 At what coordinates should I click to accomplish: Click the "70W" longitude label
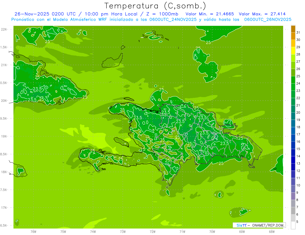pyautogui.click(x=212, y=232)
